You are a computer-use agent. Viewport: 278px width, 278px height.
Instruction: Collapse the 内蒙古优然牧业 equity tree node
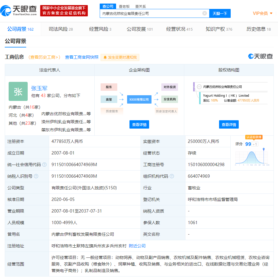pyautogui.click(x=199, y=87)
